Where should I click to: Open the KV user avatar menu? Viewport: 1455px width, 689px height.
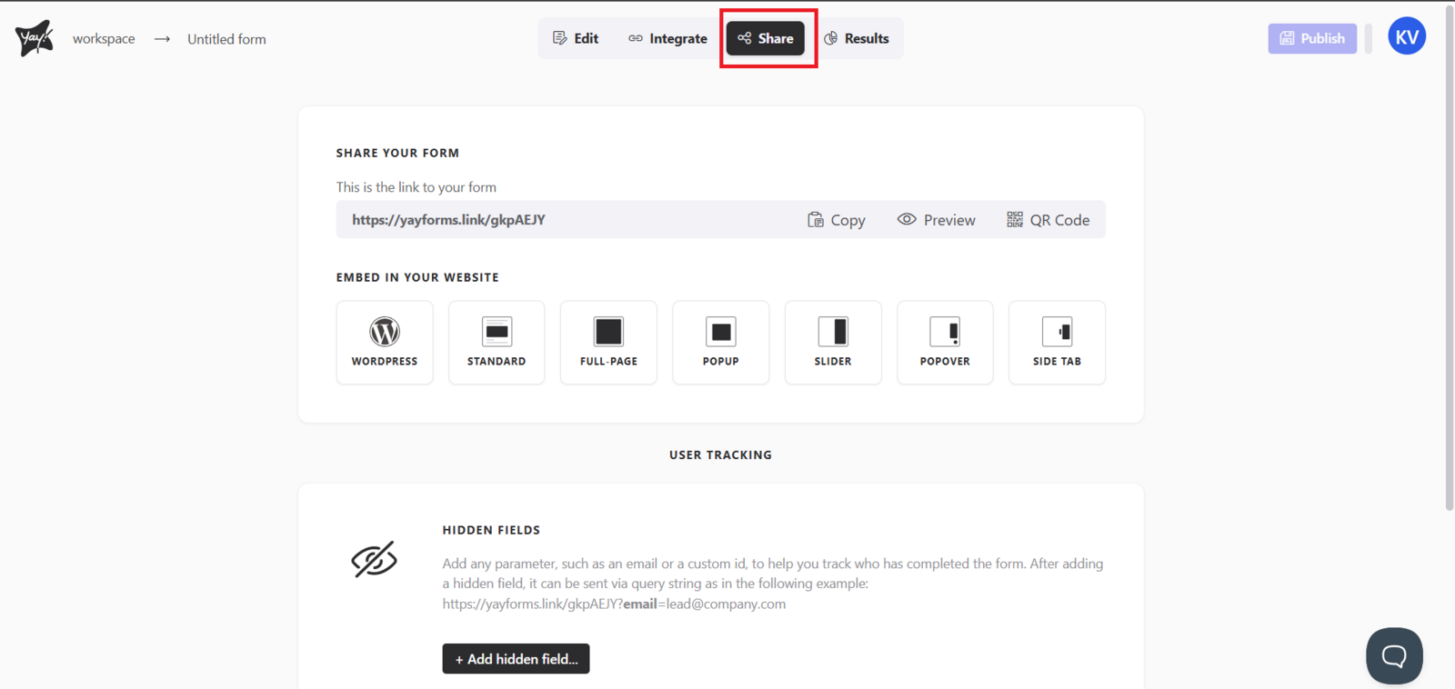click(1406, 37)
